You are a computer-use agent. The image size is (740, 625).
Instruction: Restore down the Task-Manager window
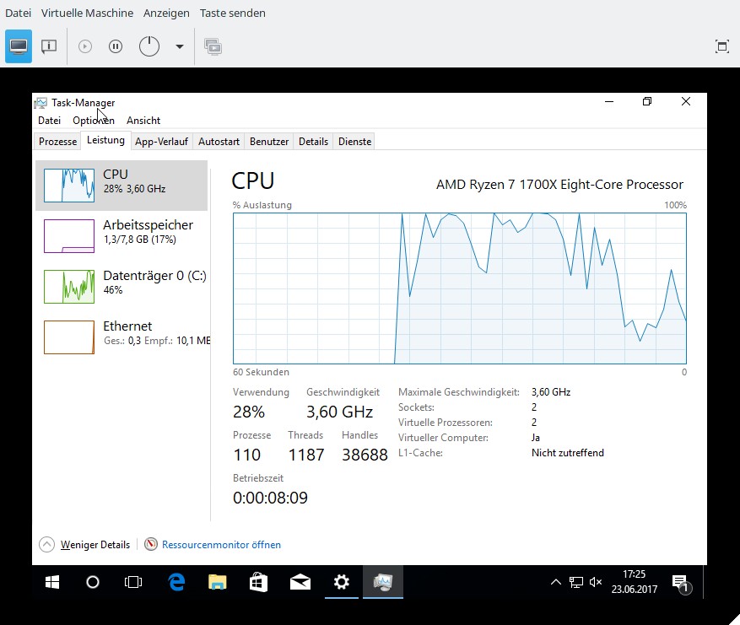pyautogui.click(x=647, y=101)
